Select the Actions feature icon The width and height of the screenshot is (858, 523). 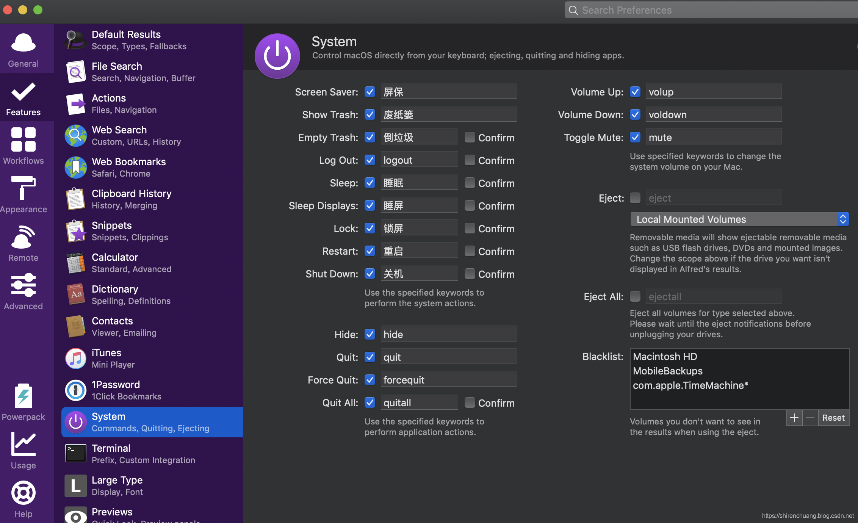(x=76, y=104)
